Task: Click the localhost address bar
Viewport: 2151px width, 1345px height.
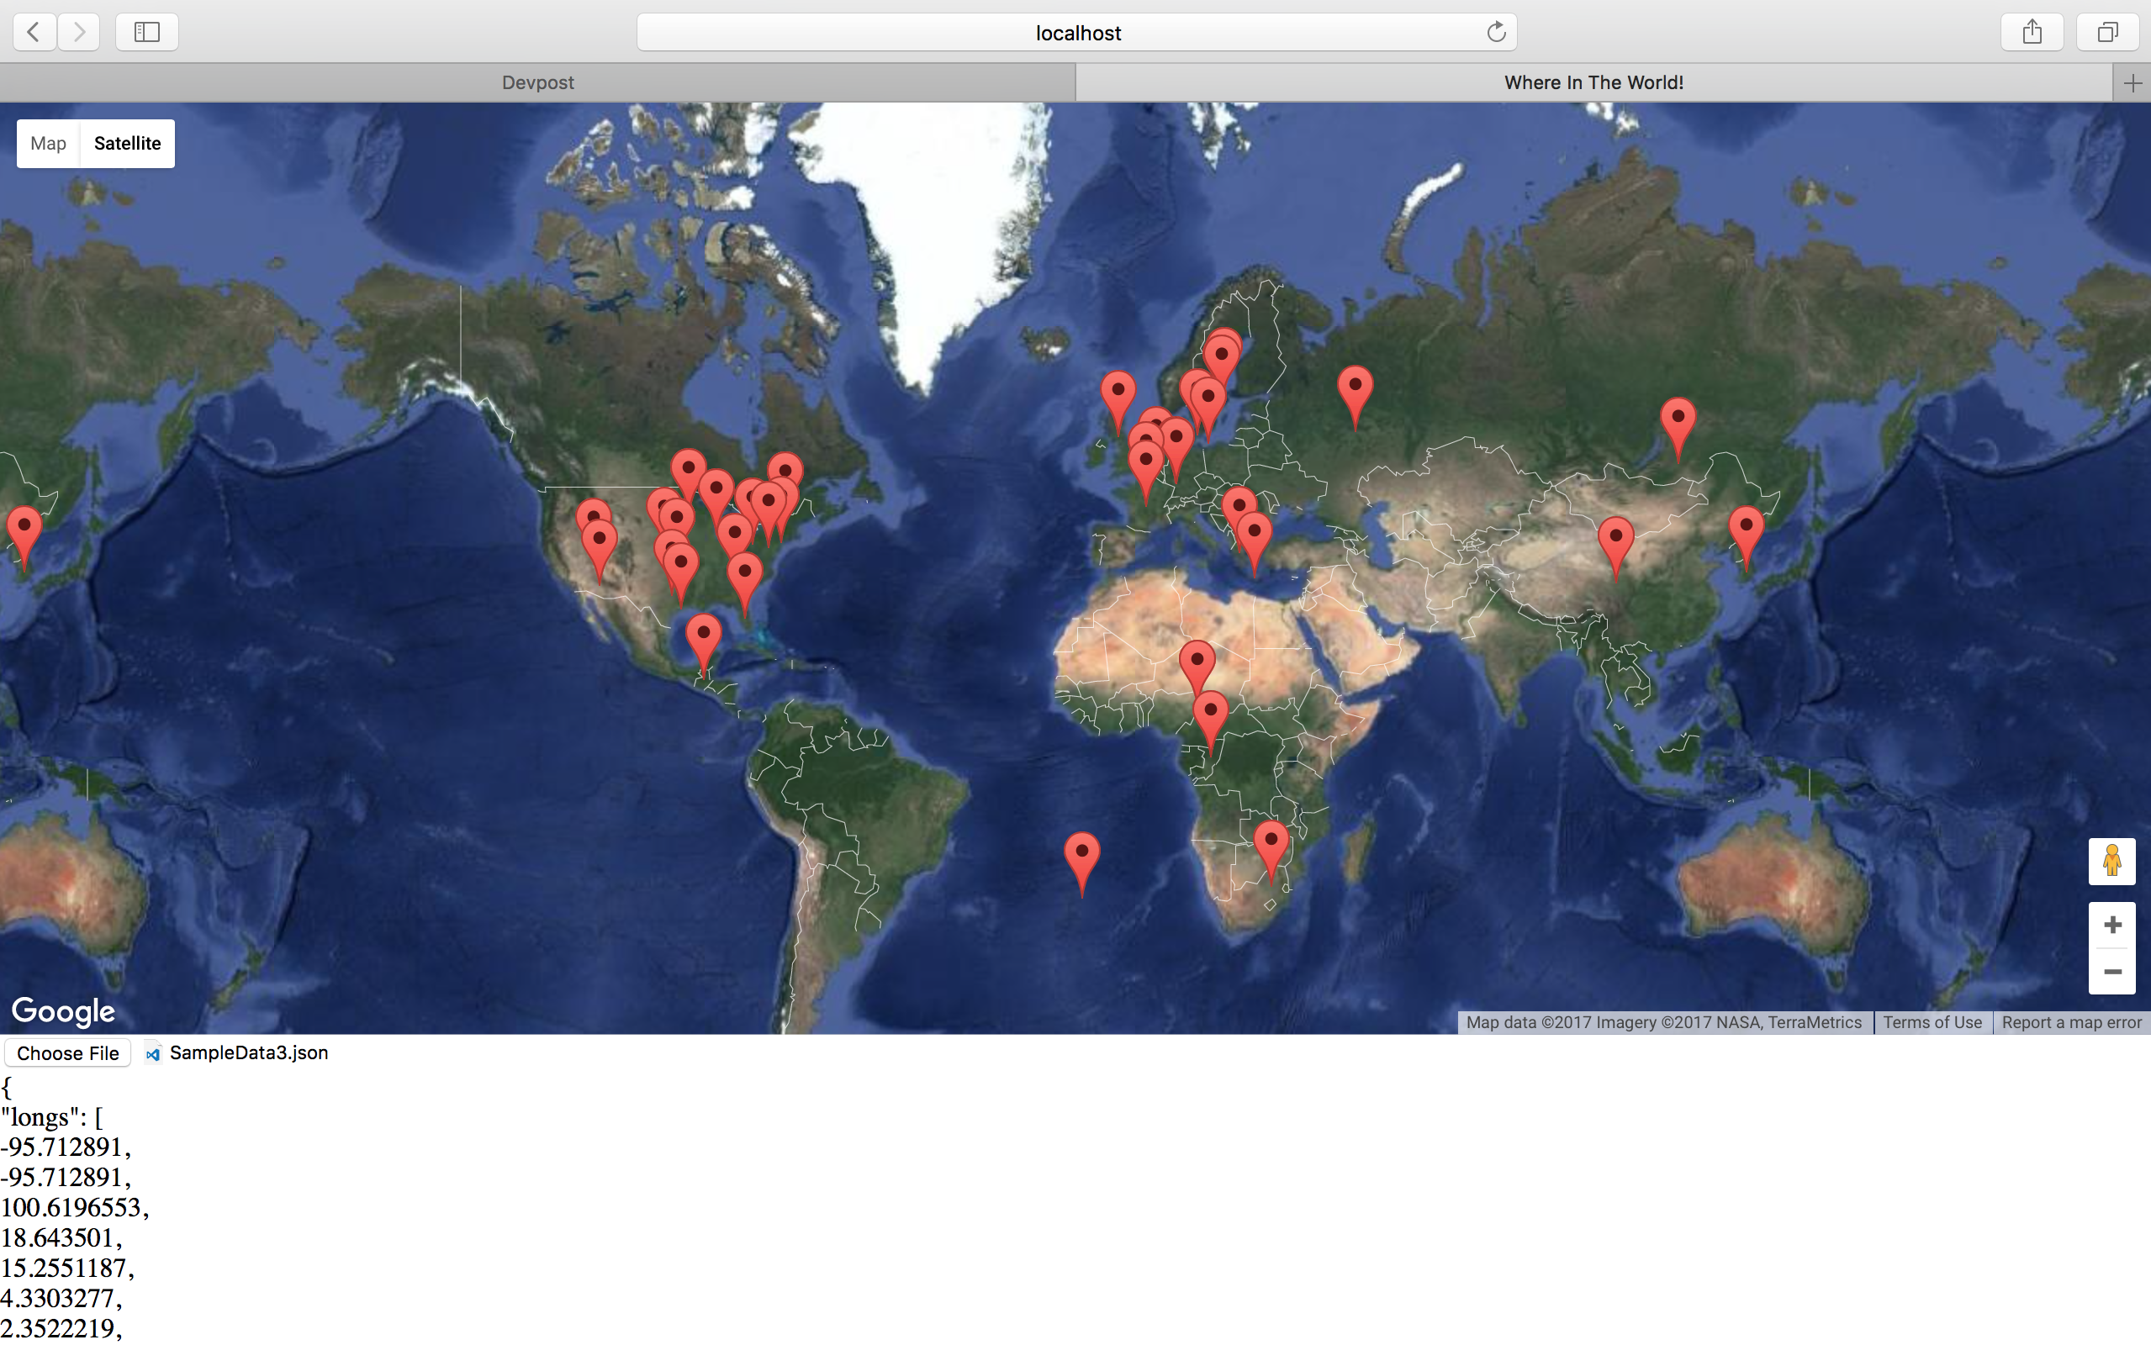Action: [x=1076, y=33]
